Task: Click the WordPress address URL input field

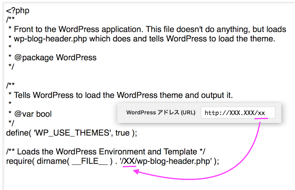Action: click(238, 113)
